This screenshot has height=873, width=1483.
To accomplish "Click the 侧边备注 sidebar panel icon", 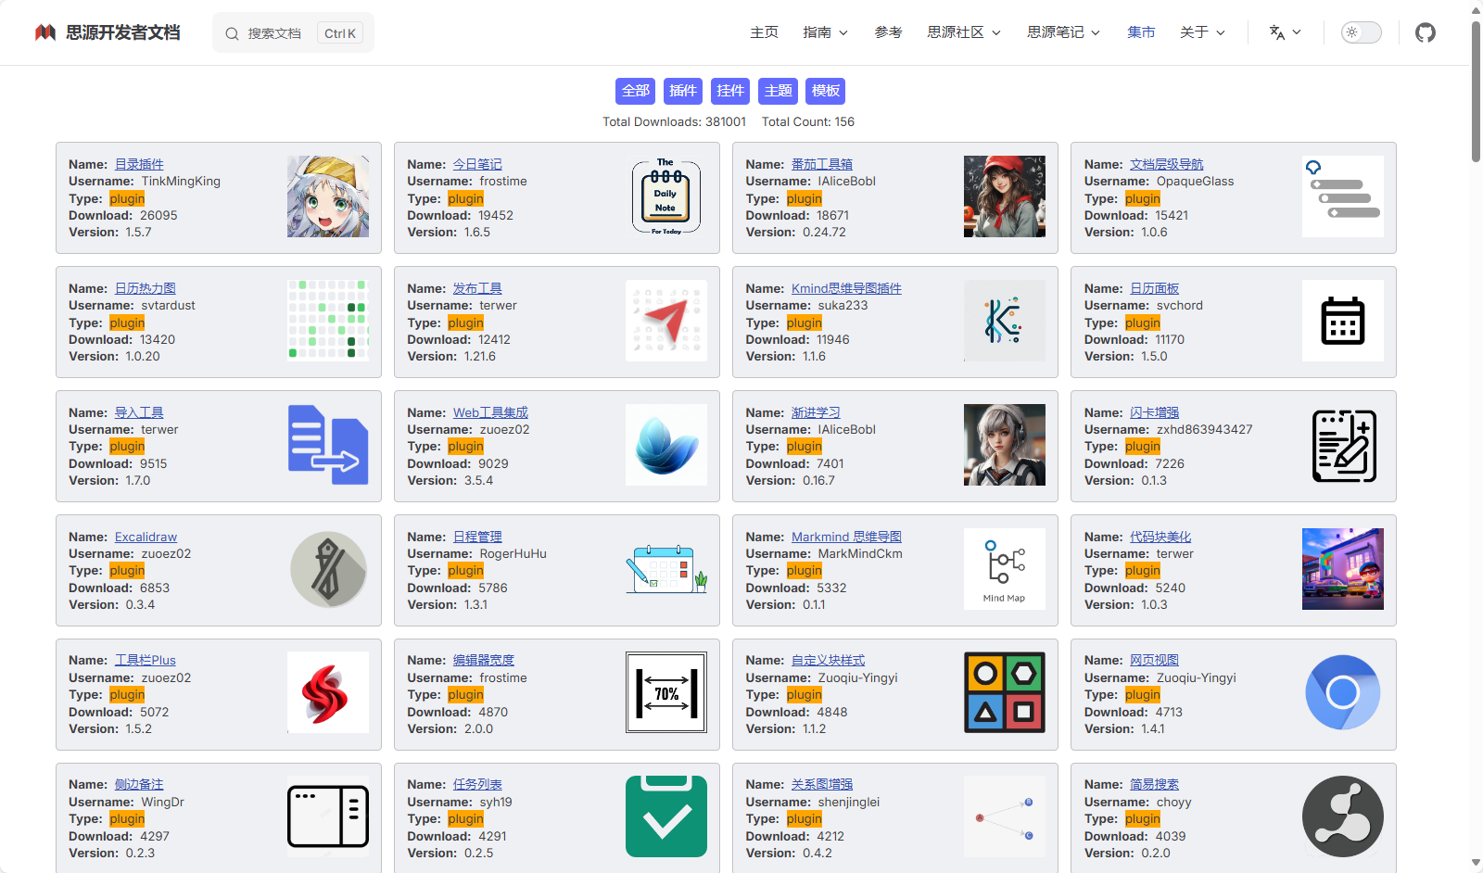I will pyautogui.click(x=328, y=816).
